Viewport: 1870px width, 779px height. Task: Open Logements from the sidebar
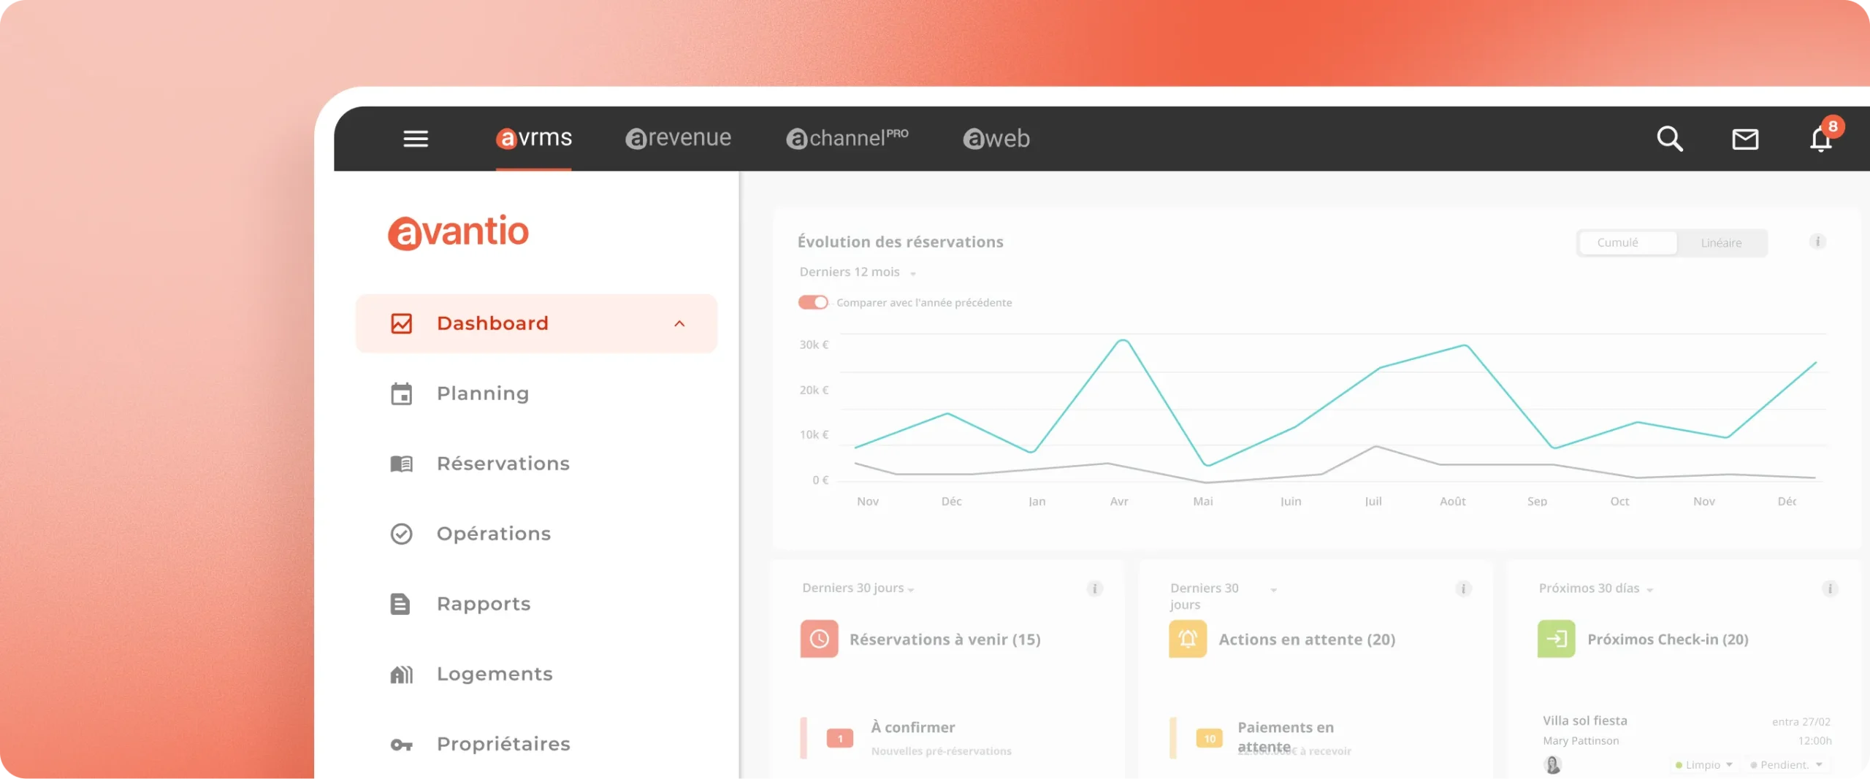(x=495, y=674)
